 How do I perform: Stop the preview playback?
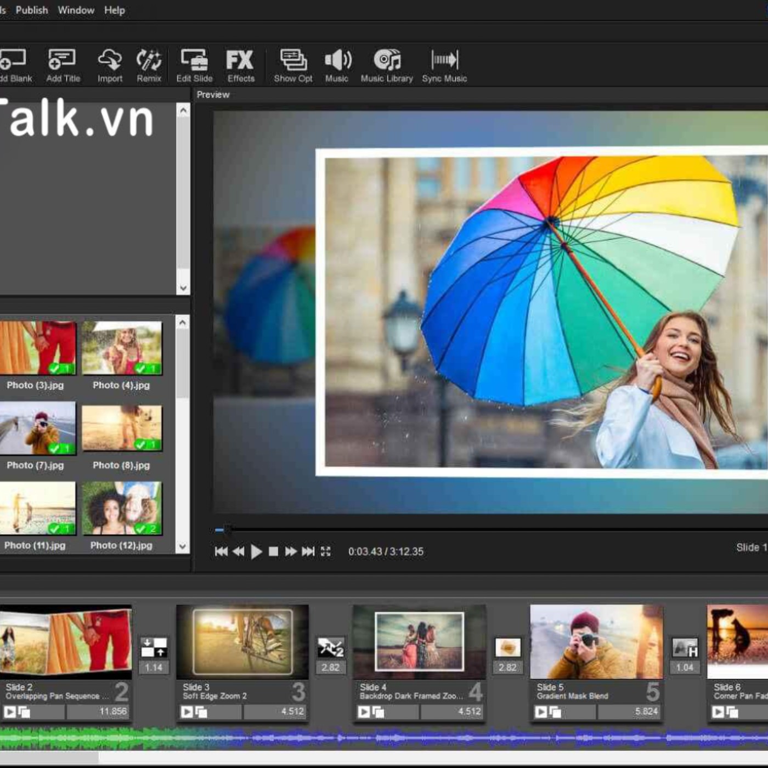point(273,551)
